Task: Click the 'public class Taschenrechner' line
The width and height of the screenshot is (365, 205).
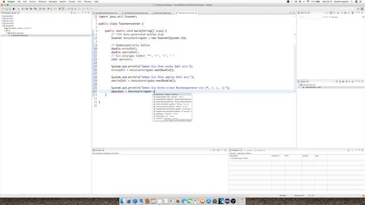Action: point(121,24)
